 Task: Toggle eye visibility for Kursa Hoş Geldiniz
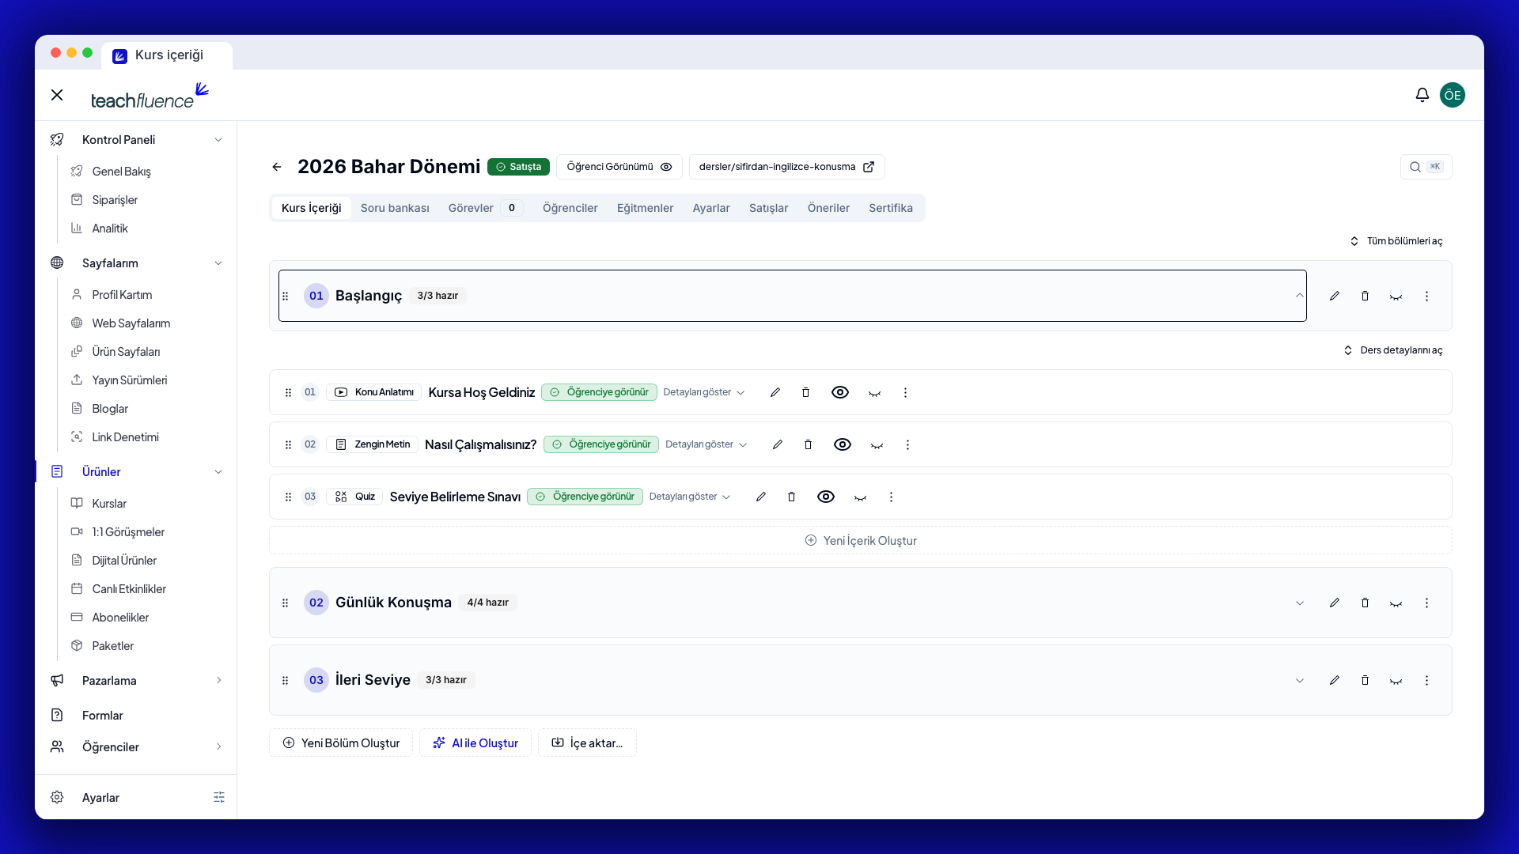point(840,392)
